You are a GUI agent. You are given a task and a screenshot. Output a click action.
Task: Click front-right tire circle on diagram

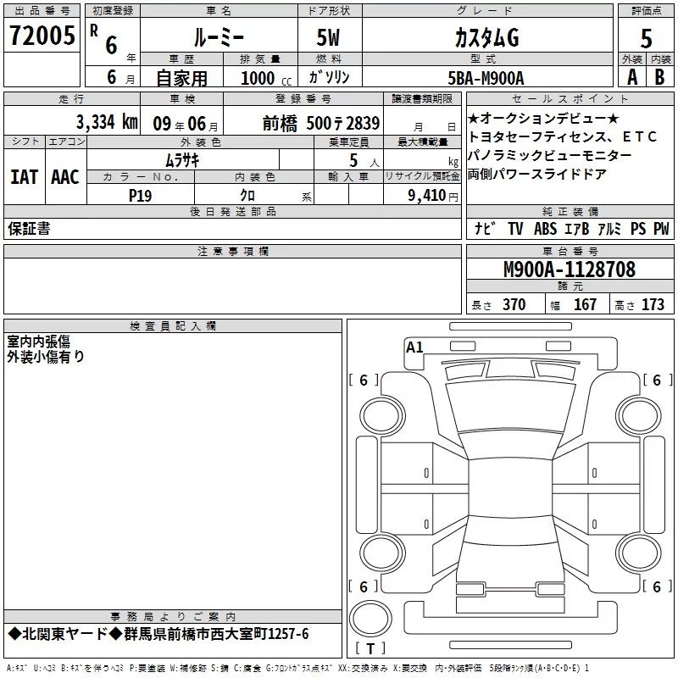[640, 417]
